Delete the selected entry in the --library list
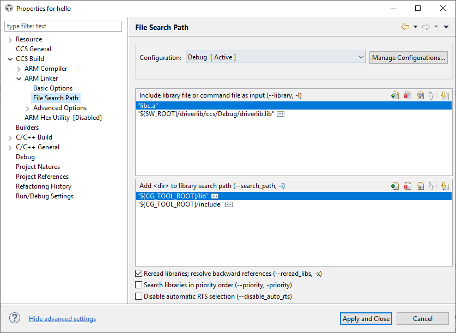The image size is (456, 333). (407, 95)
